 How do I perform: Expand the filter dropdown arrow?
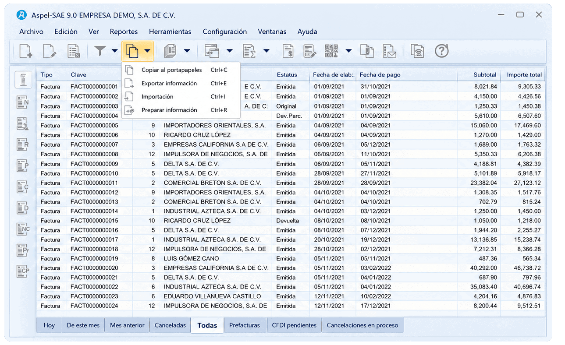(x=115, y=51)
